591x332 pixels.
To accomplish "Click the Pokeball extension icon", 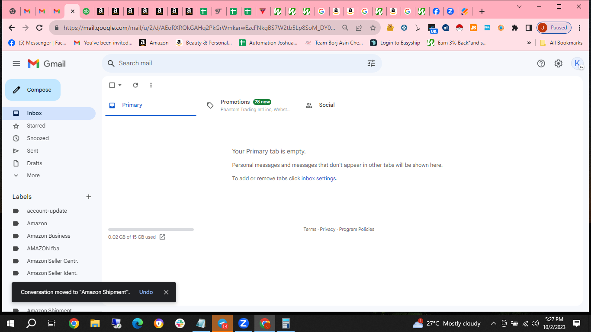I will pos(459,28).
